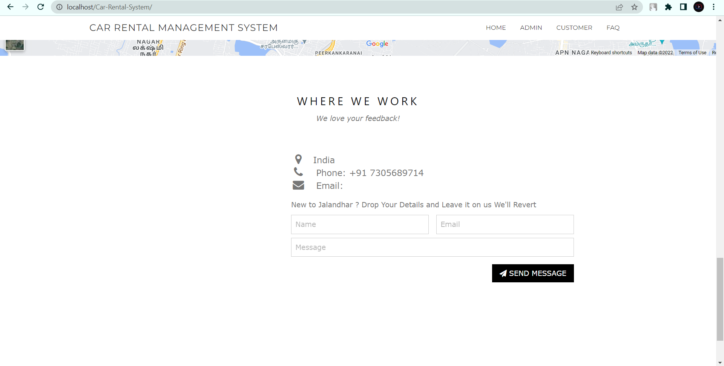The width and height of the screenshot is (724, 366).
Task: Open CUSTOMER navigation item
Action: [x=574, y=28]
